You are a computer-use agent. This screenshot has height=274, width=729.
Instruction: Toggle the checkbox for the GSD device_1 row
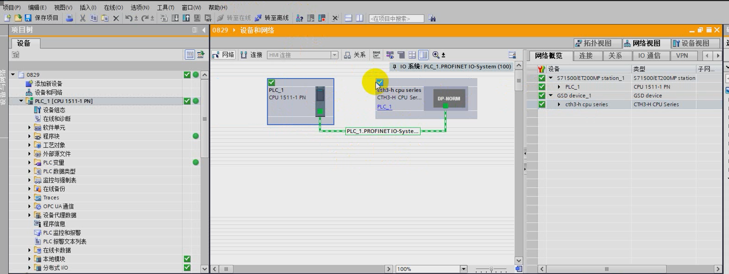pos(542,95)
